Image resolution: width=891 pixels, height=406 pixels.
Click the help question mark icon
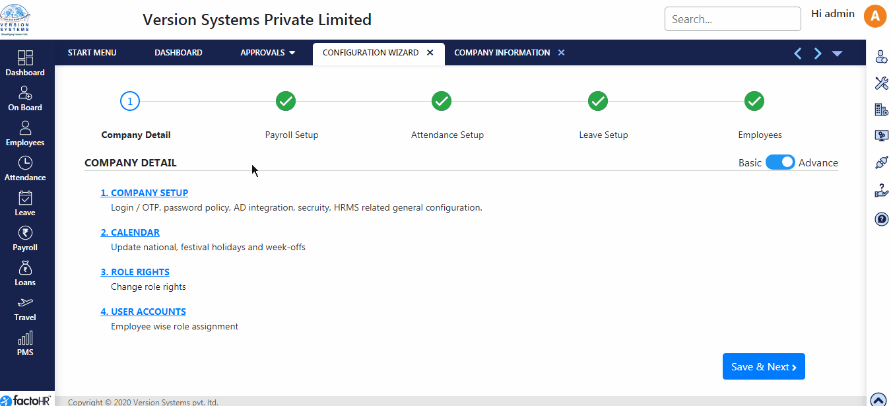(882, 219)
